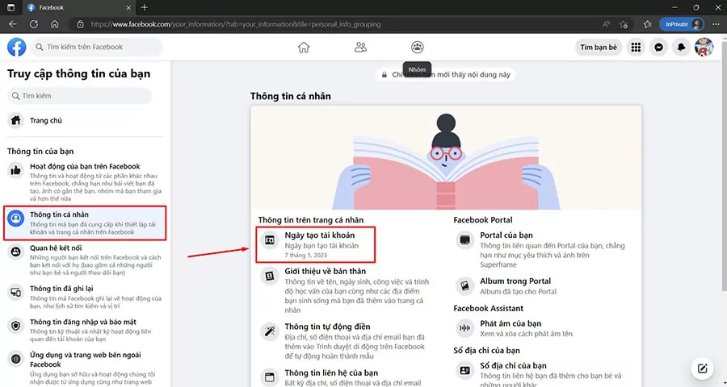727x387 pixels.
Task: Open browser favorites list icon
Action: click(648, 24)
